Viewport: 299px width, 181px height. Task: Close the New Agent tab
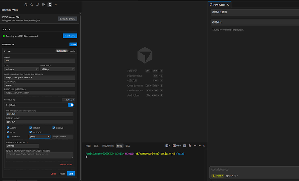pos(228,5)
